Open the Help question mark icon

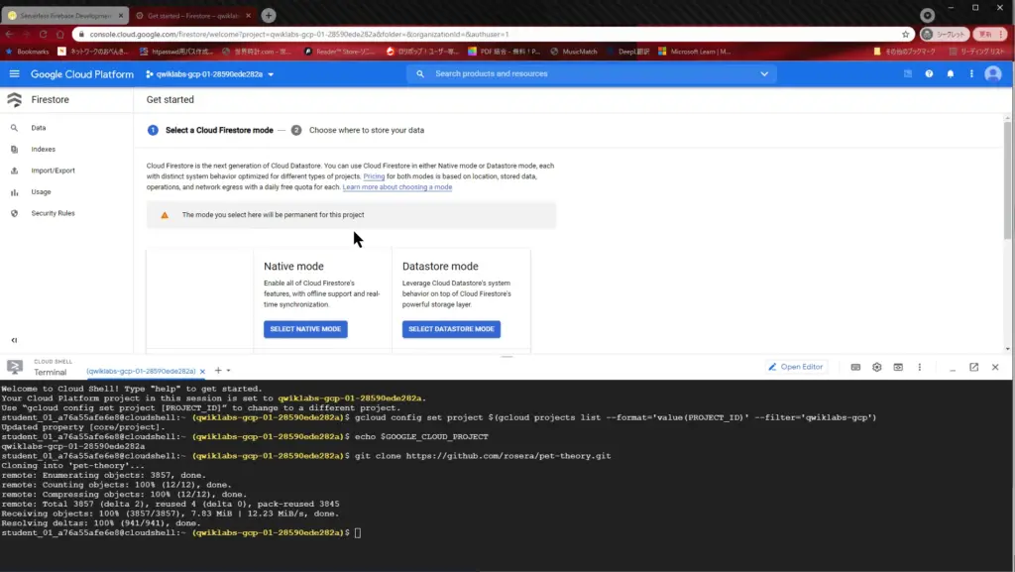pyautogui.click(x=929, y=73)
